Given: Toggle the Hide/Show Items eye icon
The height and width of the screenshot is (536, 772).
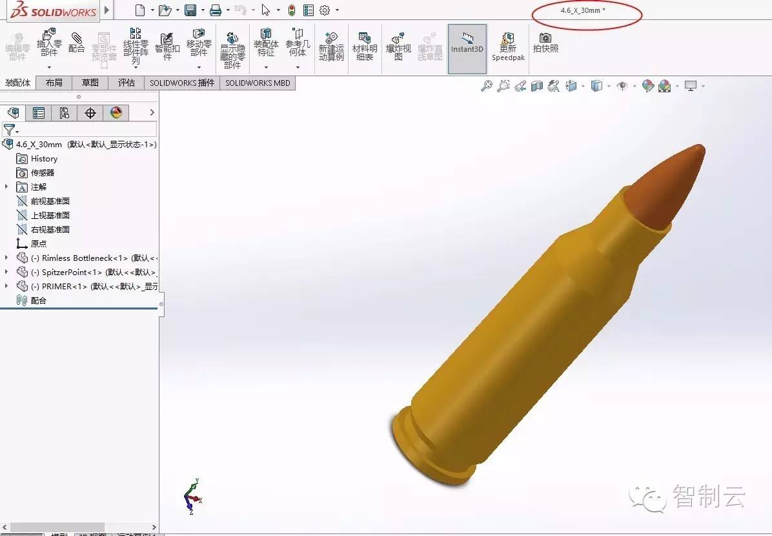Looking at the screenshot, I should (622, 87).
